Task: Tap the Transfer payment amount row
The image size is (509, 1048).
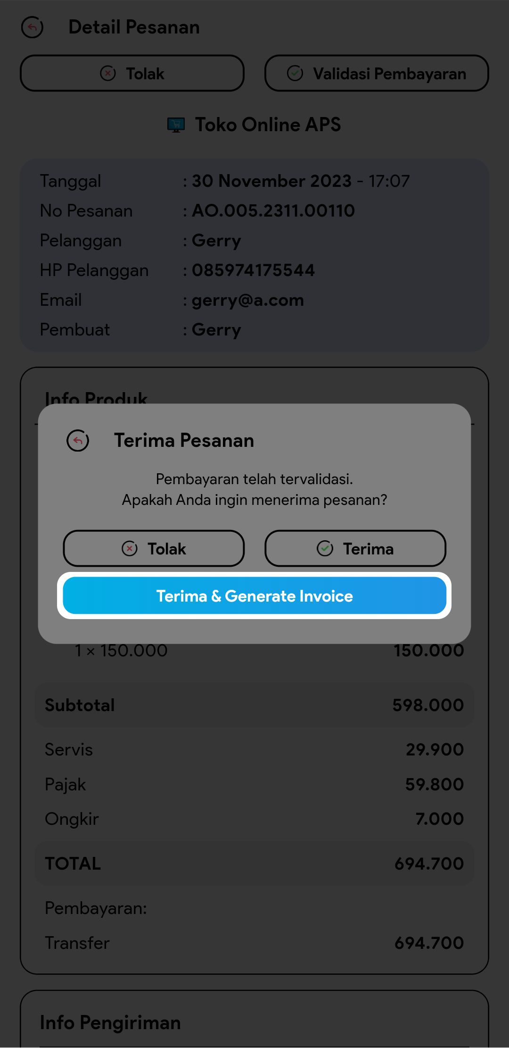Action: (254, 943)
